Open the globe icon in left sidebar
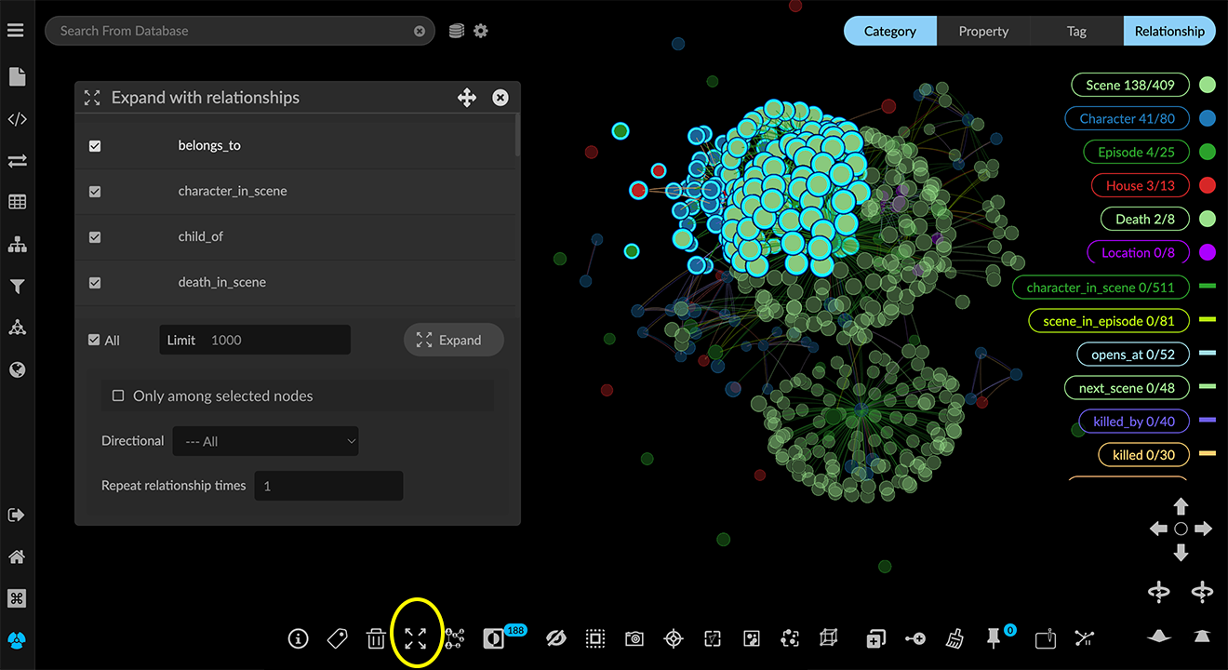The image size is (1228, 670). point(17,369)
